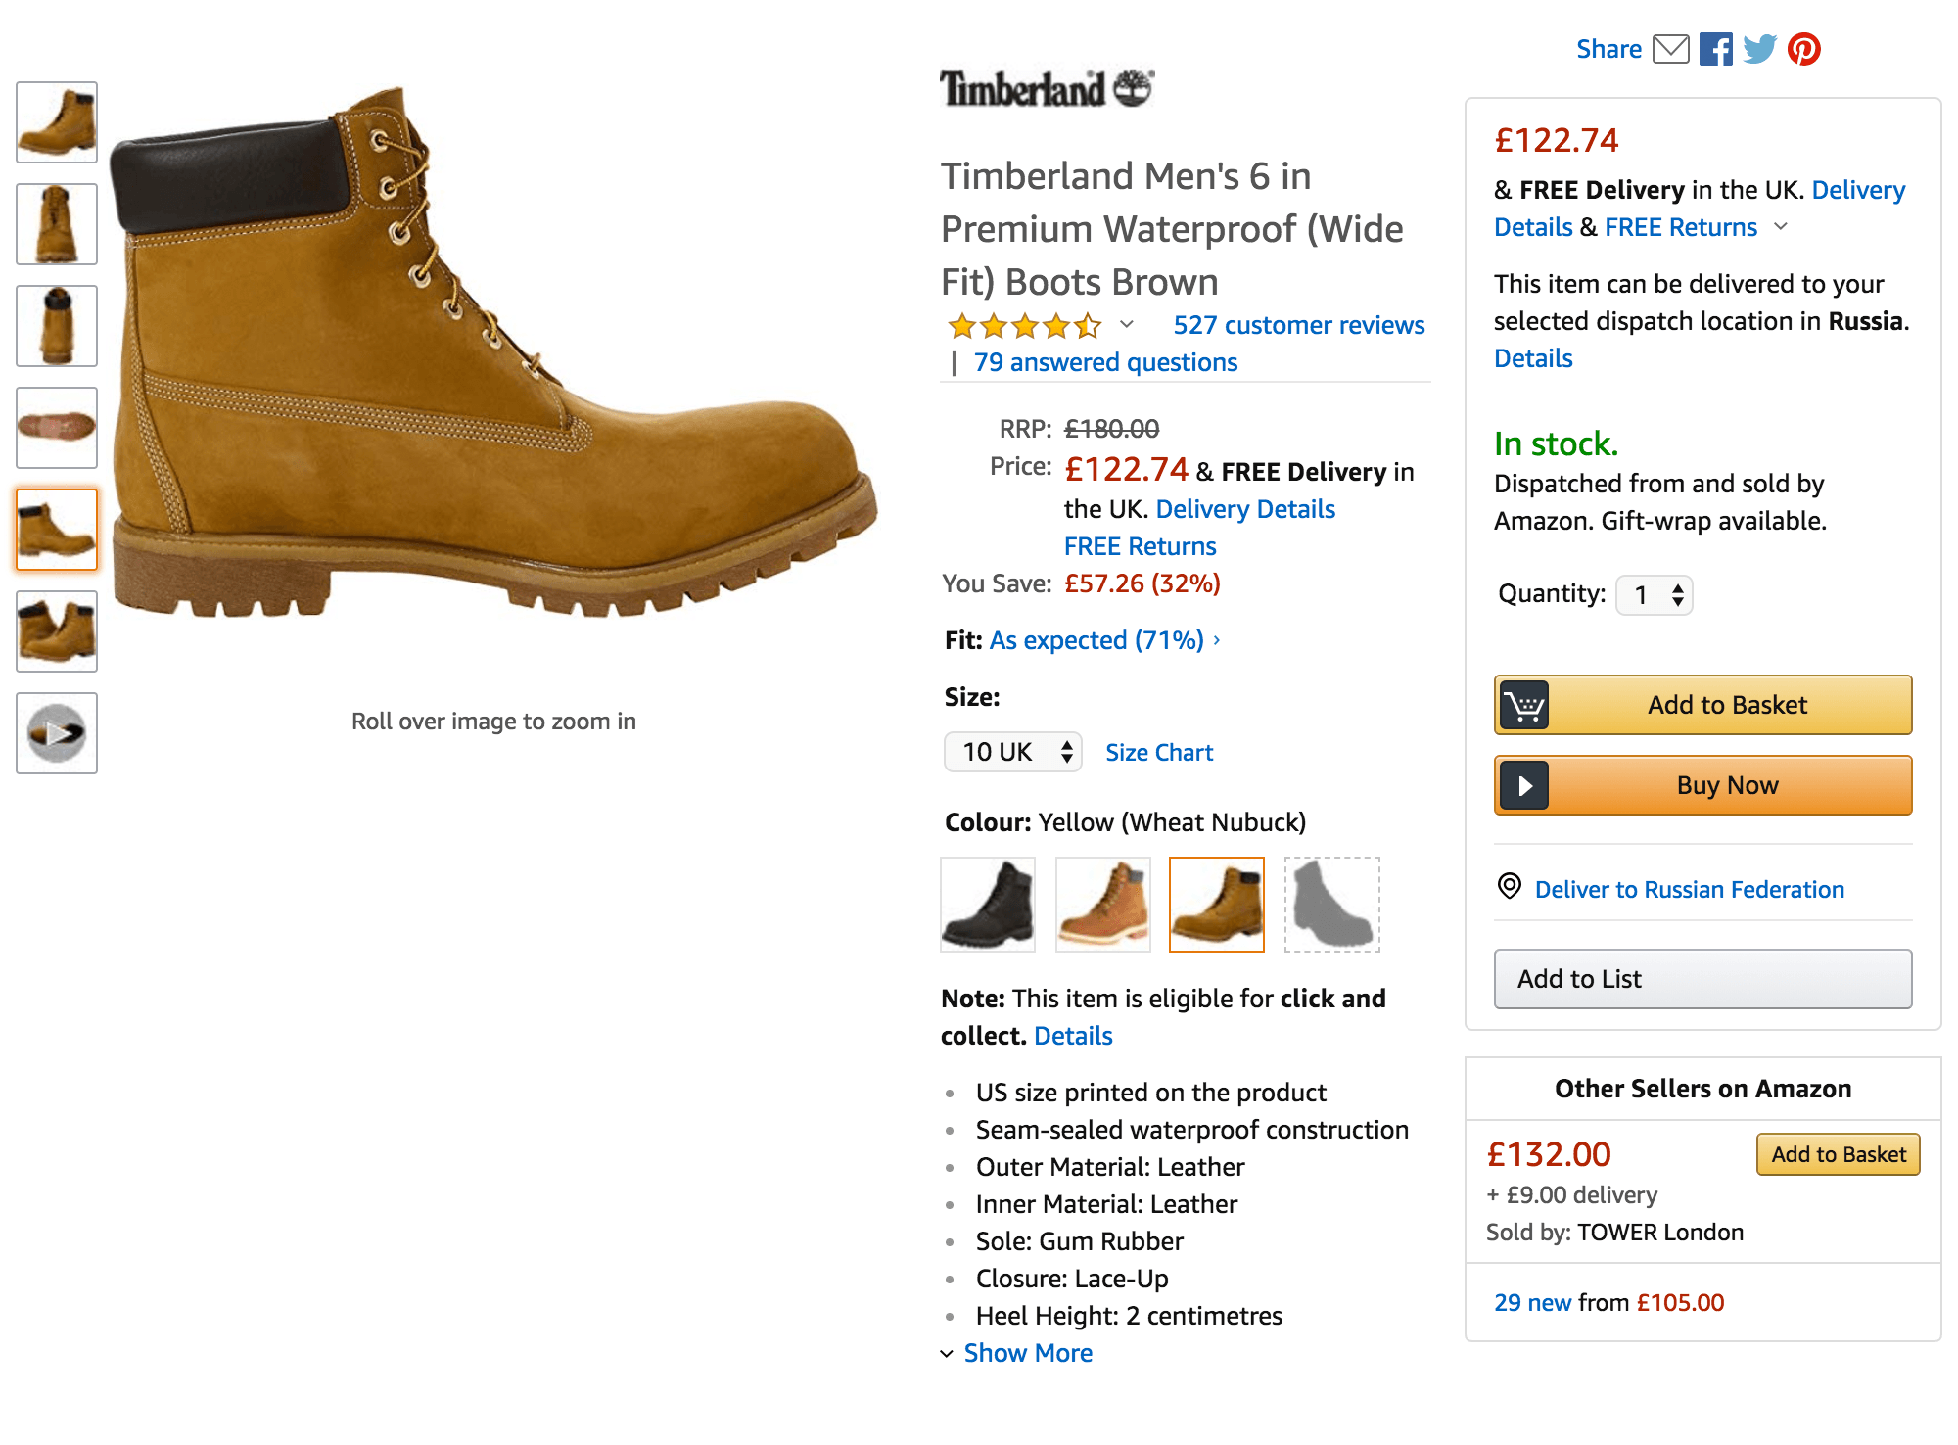Click the delivery location pin icon

(x=1510, y=887)
